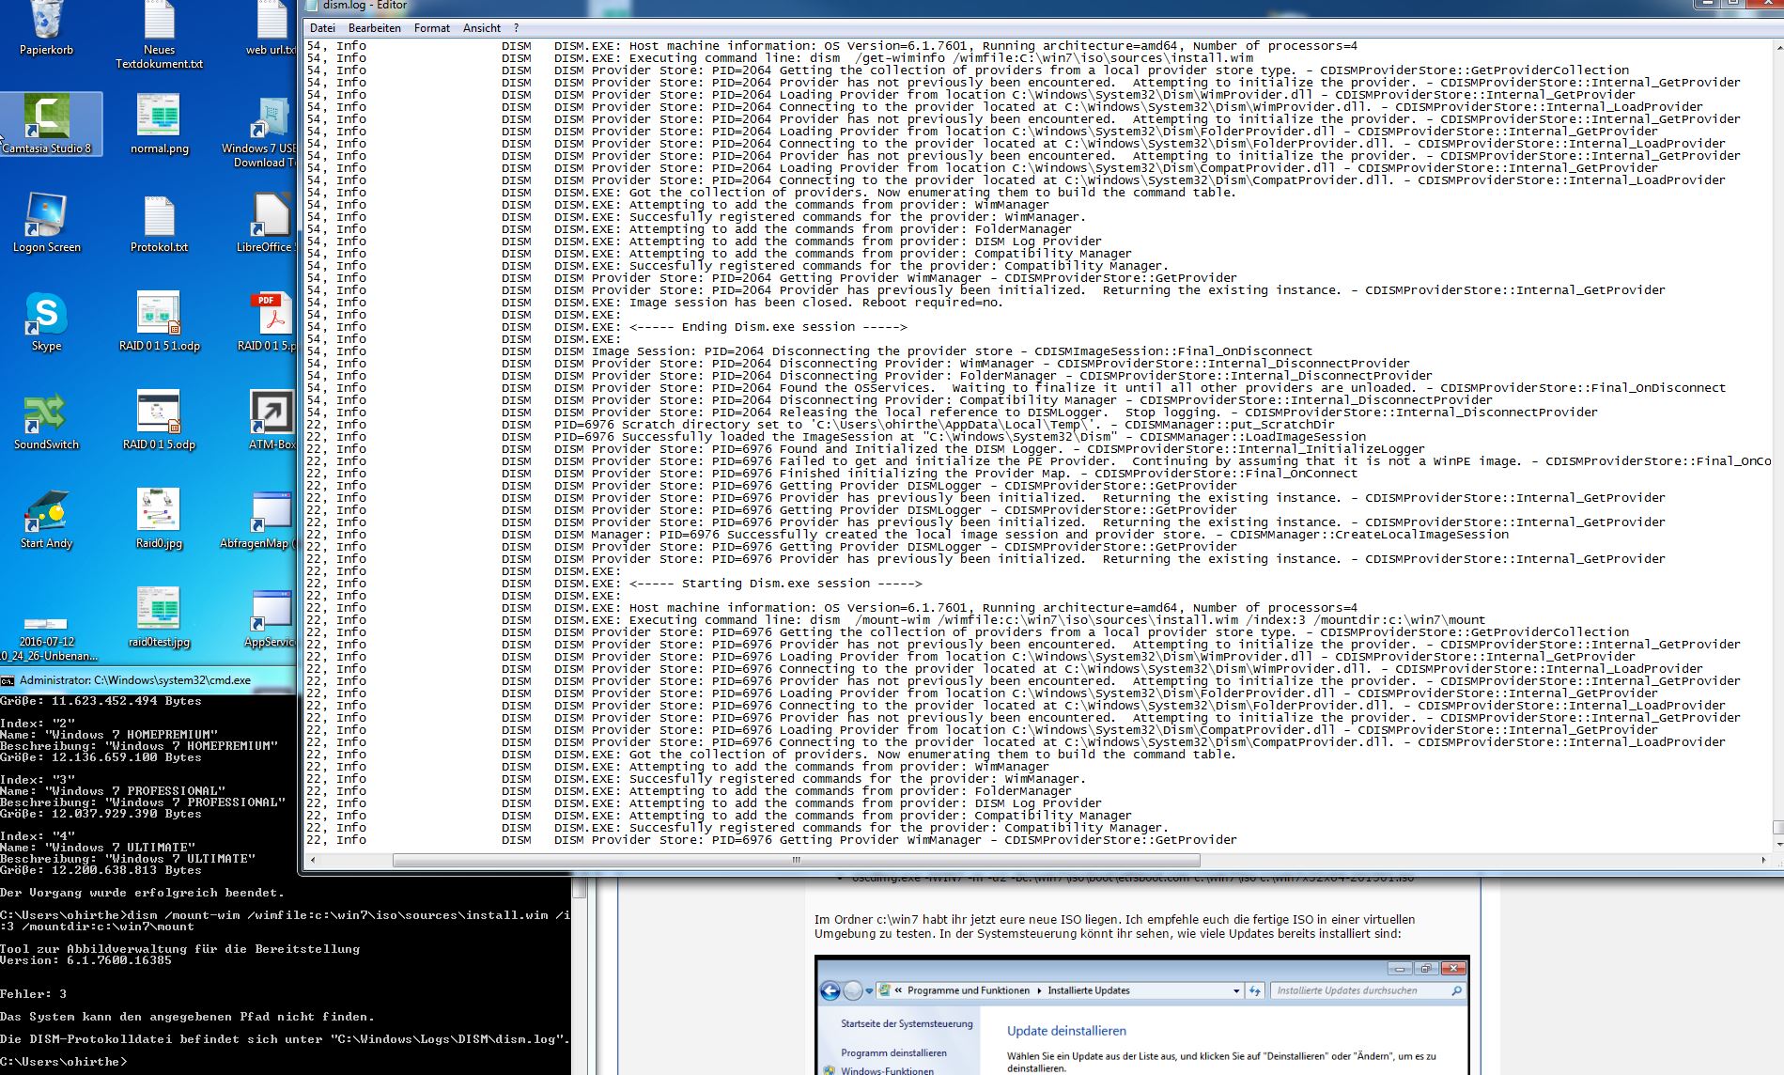Image resolution: width=1784 pixels, height=1075 pixels.
Task: Select the RAID 0 1 5.odp file
Action: pos(159,421)
